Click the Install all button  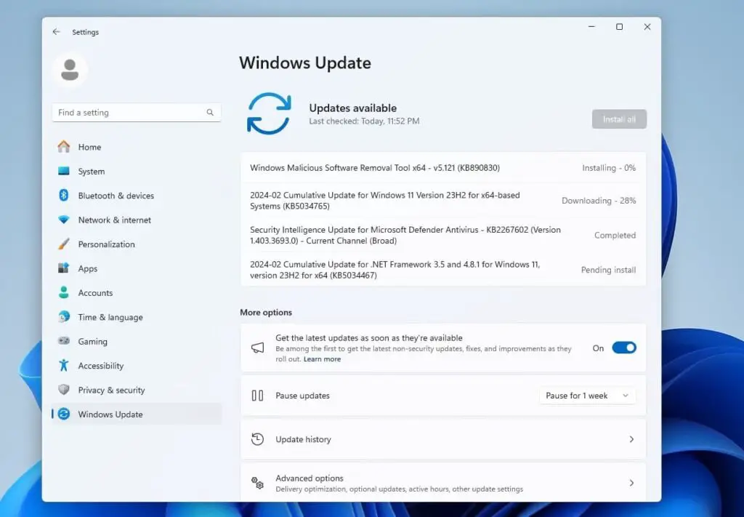pyautogui.click(x=619, y=119)
